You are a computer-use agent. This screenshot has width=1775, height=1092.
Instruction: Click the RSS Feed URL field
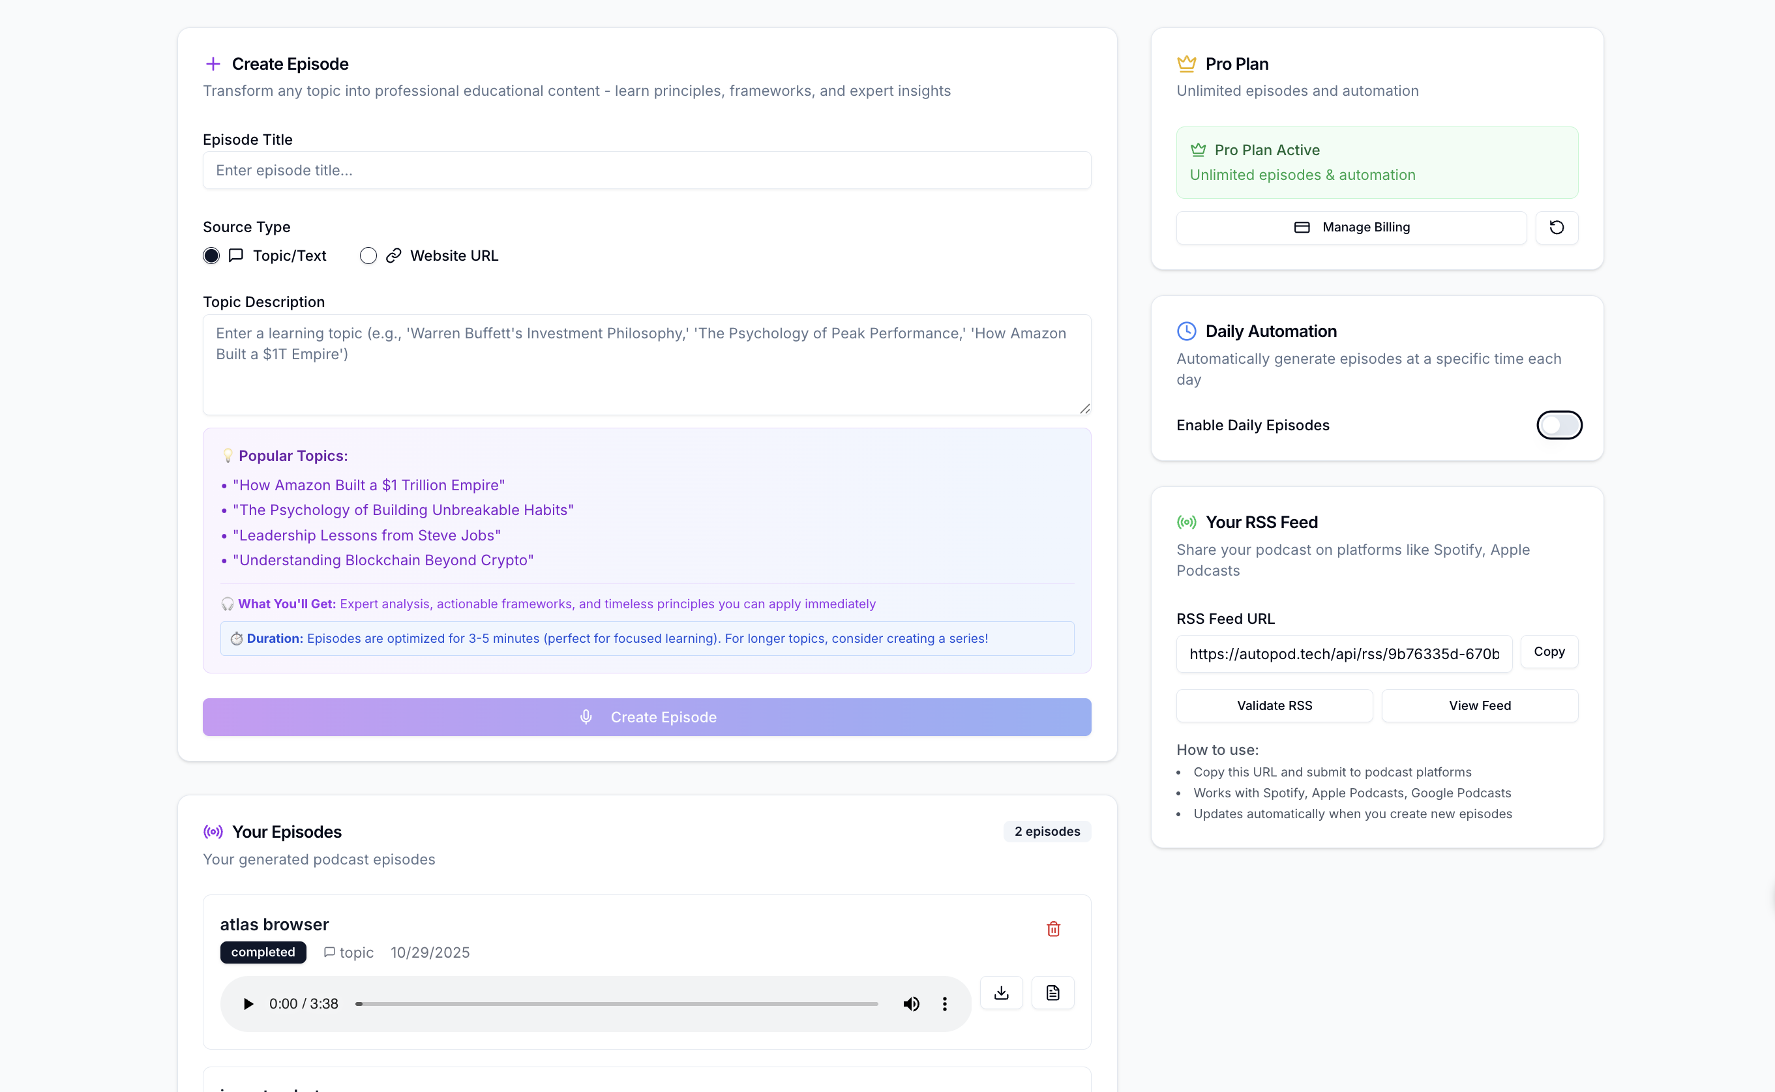tap(1343, 654)
